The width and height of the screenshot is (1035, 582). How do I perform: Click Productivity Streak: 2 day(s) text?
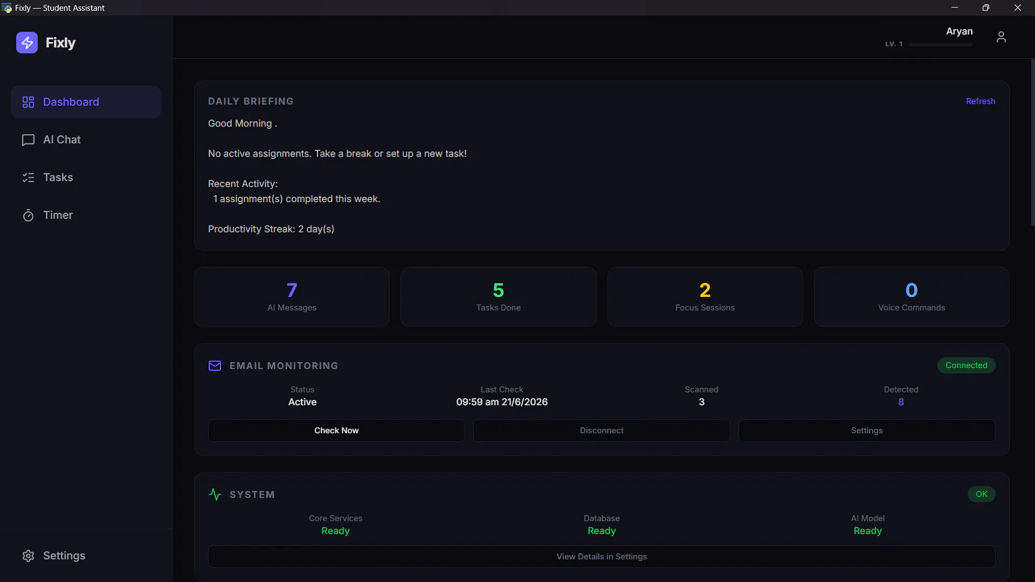pos(271,229)
